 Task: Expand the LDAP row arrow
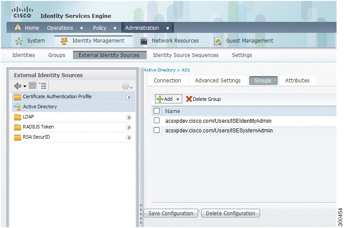tap(129, 118)
